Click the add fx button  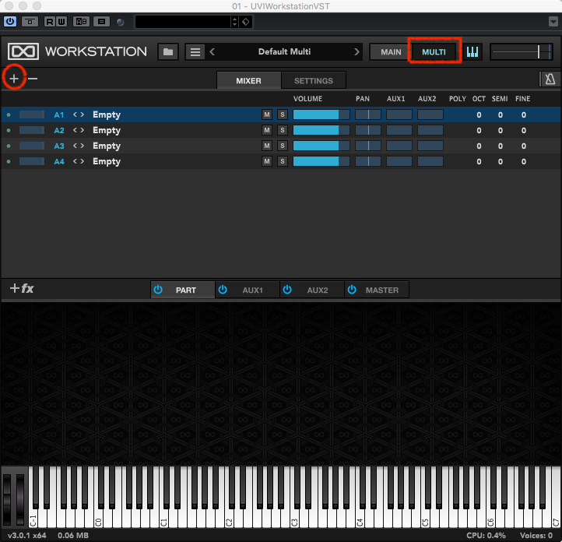point(22,288)
